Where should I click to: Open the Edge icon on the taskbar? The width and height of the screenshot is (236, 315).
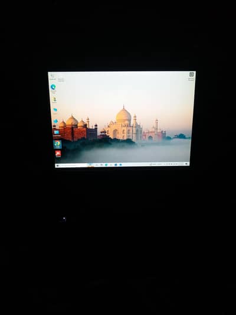click(x=106, y=165)
